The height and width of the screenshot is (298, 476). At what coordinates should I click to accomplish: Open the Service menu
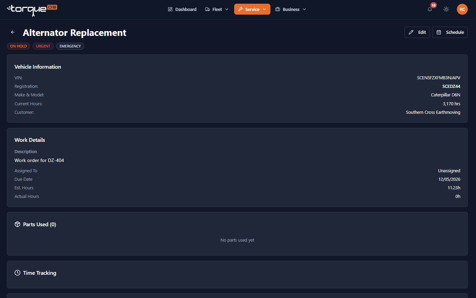[x=252, y=9]
